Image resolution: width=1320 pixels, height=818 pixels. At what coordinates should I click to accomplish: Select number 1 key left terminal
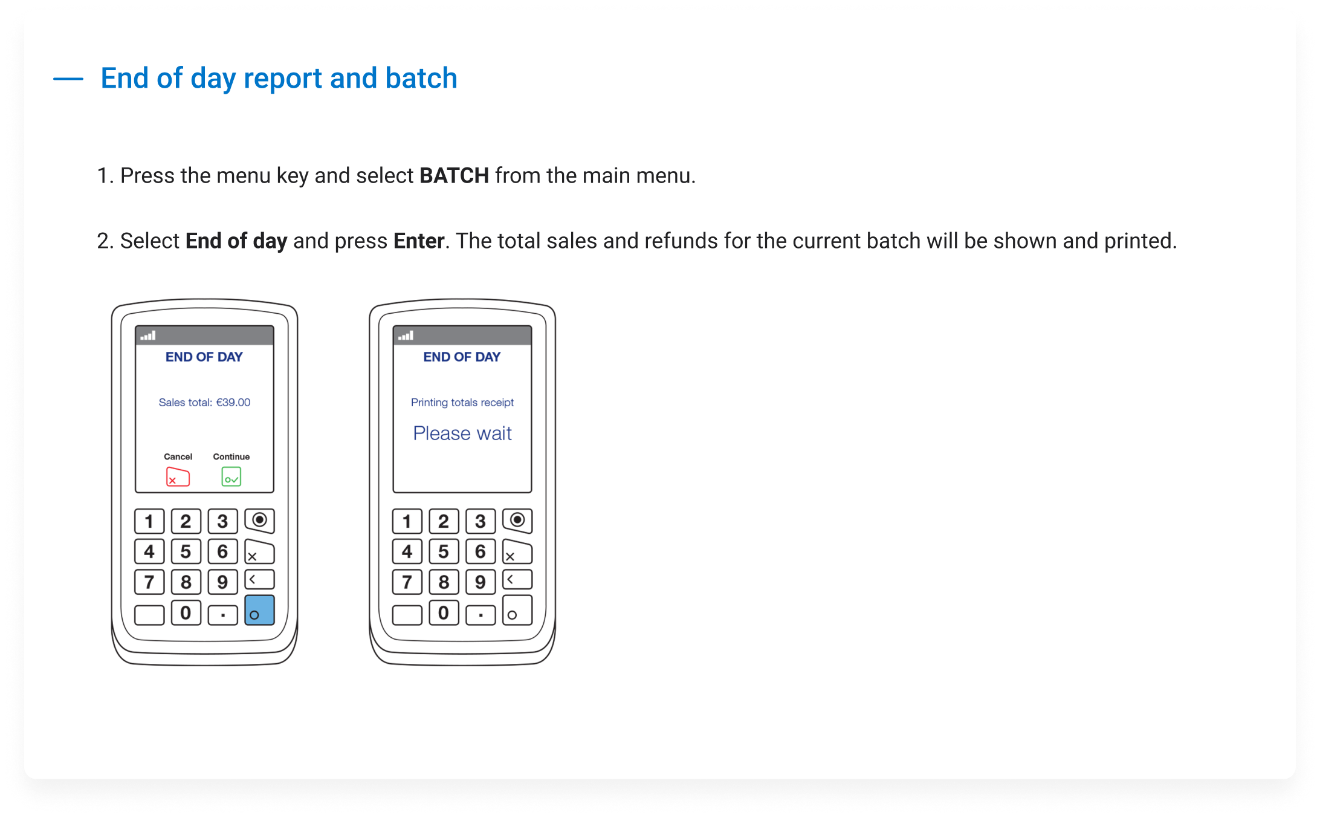153,525
